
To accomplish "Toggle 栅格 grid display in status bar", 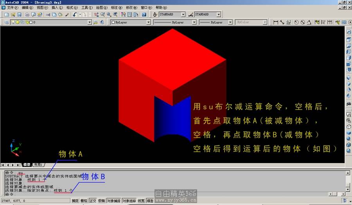I will (84, 201).
